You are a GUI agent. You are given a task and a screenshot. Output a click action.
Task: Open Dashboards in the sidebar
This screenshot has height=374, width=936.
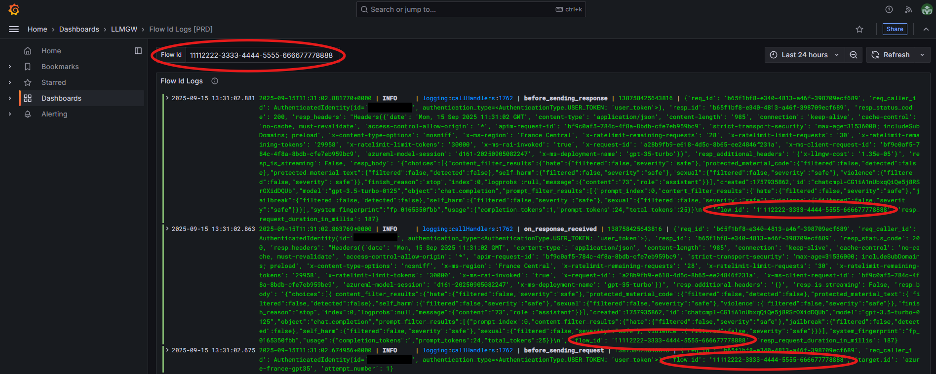(61, 98)
